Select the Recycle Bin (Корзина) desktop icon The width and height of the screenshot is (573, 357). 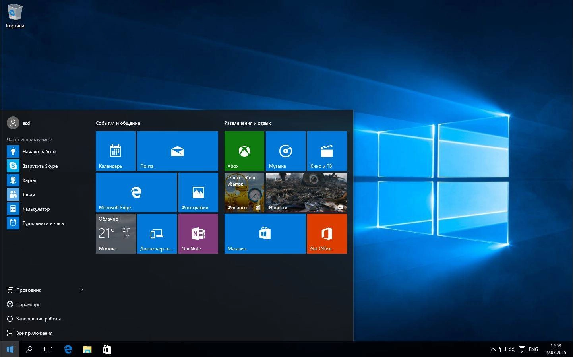click(15, 16)
